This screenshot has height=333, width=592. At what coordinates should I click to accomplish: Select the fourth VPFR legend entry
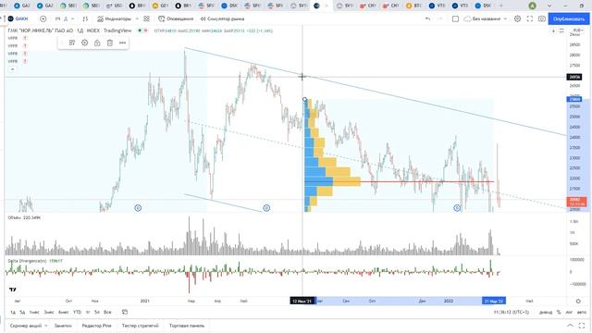pyautogui.click(x=13, y=61)
